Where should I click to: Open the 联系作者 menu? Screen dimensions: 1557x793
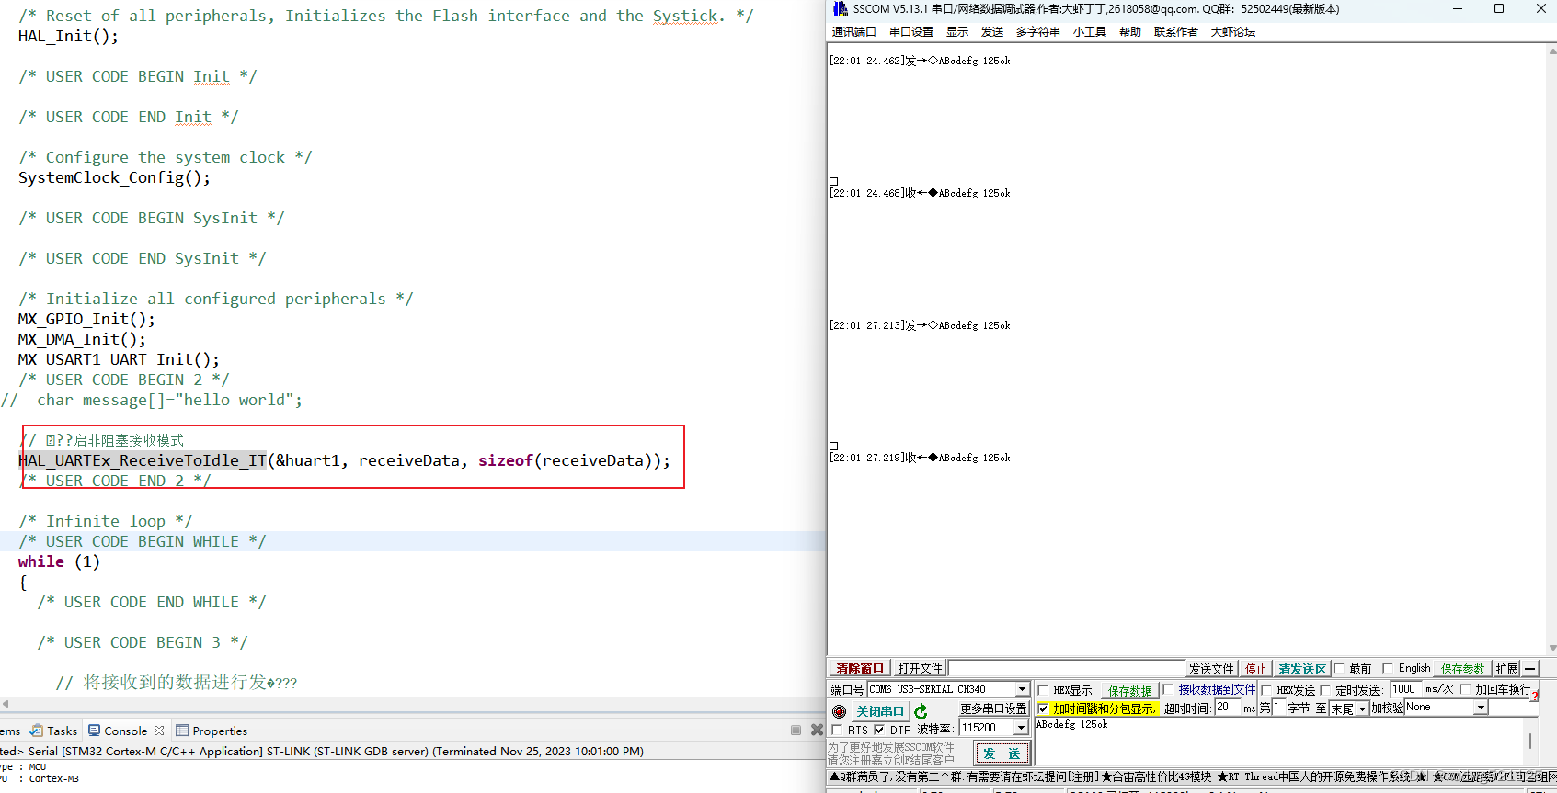pyautogui.click(x=1176, y=32)
